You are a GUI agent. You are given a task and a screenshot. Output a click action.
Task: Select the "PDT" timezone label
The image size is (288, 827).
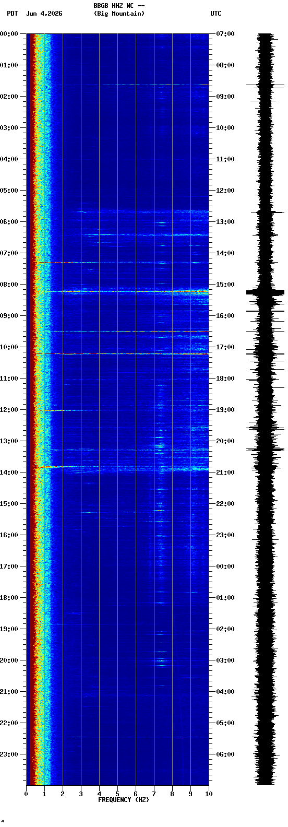tap(12, 14)
